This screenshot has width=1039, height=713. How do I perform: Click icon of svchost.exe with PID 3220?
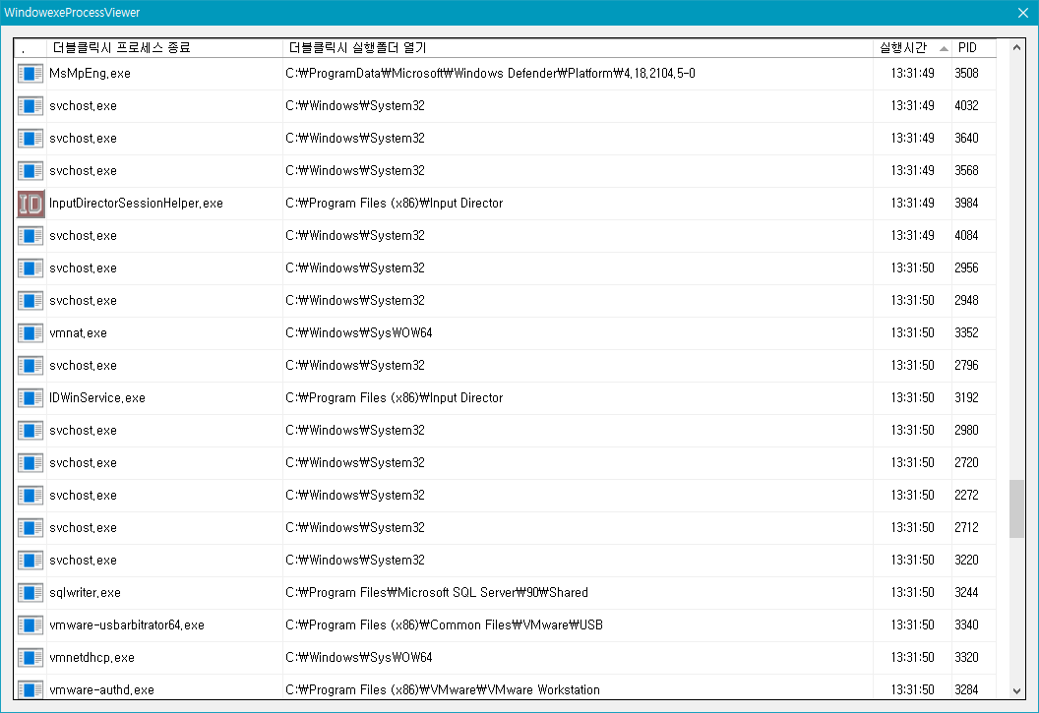tap(31, 560)
